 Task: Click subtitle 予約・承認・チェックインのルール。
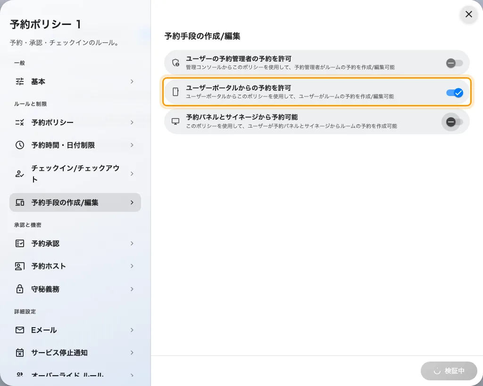point(65,43)
